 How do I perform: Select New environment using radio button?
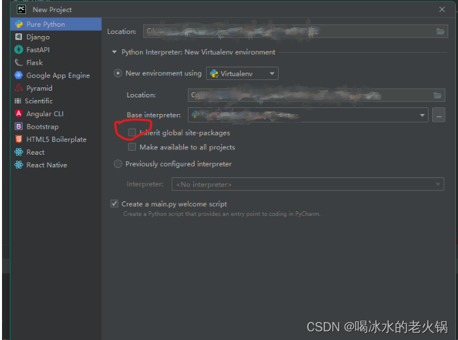[118, 73]
